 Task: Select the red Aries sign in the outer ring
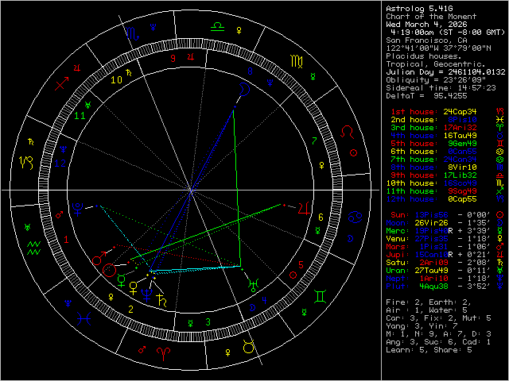[x=163, y=354]
